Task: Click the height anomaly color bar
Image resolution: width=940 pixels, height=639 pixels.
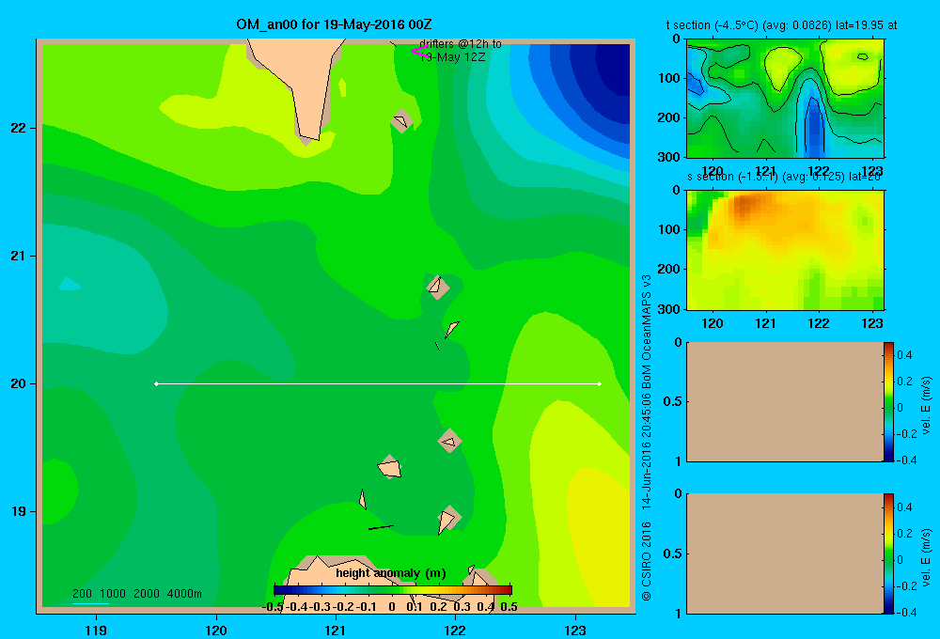Action: (x=393, y=590)
